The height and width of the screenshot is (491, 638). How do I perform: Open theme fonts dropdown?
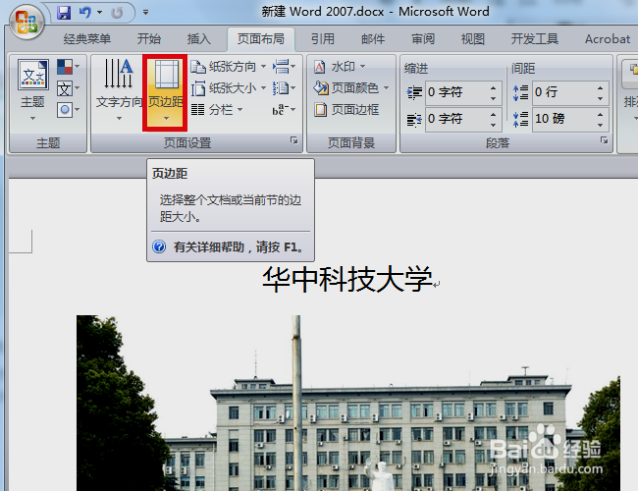point(69,88)
